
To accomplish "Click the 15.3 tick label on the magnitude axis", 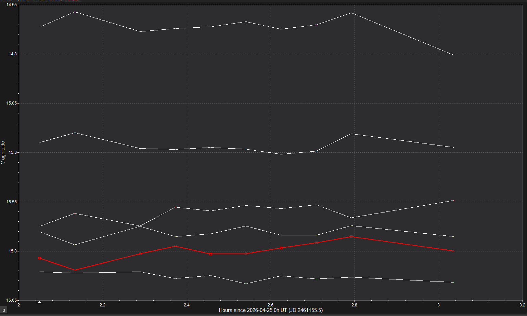I will click(12, 152).
